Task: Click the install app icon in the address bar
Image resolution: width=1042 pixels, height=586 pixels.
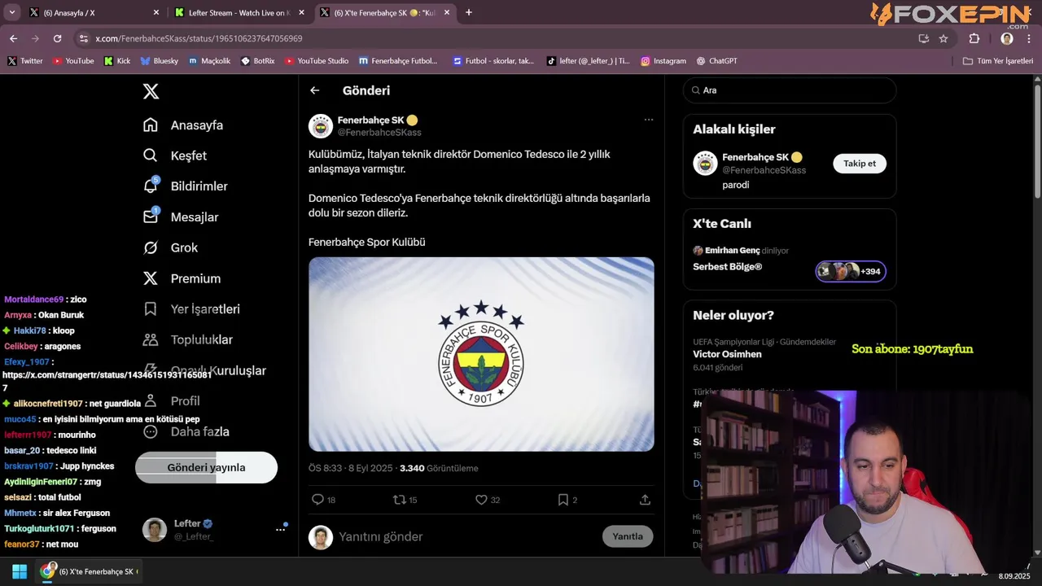Action: 923,38
